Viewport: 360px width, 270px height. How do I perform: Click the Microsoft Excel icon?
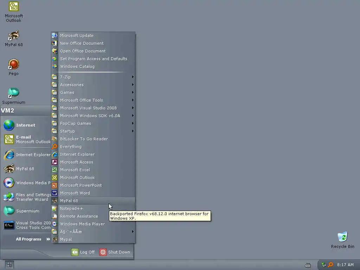tap(54, 170)
